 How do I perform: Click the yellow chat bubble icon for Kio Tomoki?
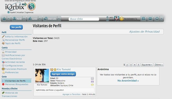[92, 85]
